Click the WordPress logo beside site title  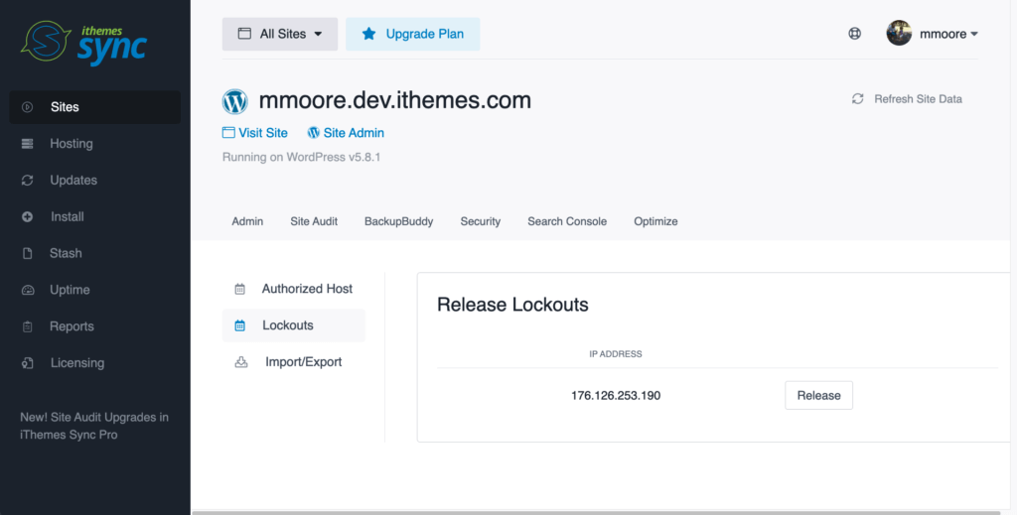pos(234,101)
